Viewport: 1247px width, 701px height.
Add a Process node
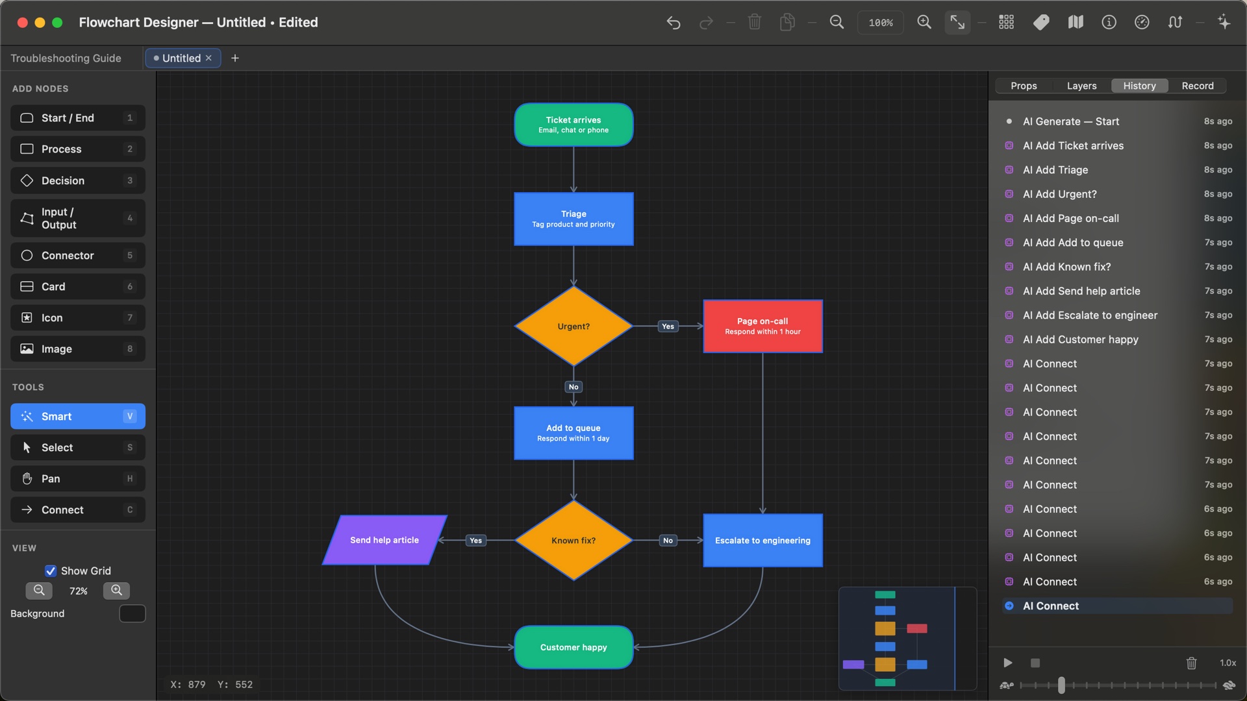[78, 149]
